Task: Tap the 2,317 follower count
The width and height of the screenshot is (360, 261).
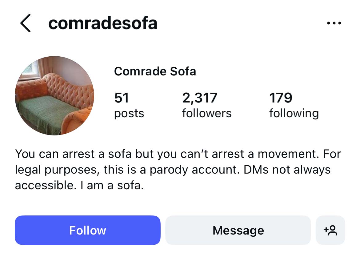Action: coord(200,98)
